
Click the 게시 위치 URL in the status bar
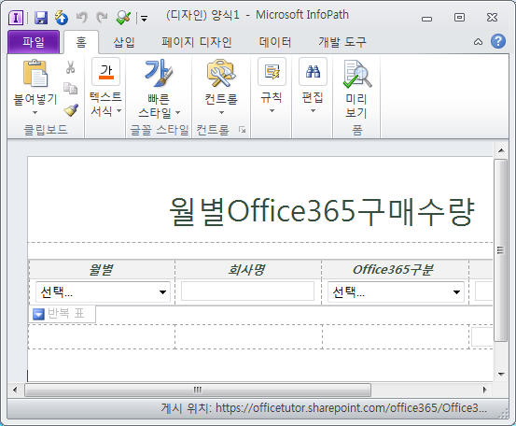click(351, 408)
